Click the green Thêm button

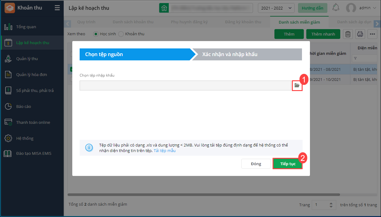tap(289, 34)
